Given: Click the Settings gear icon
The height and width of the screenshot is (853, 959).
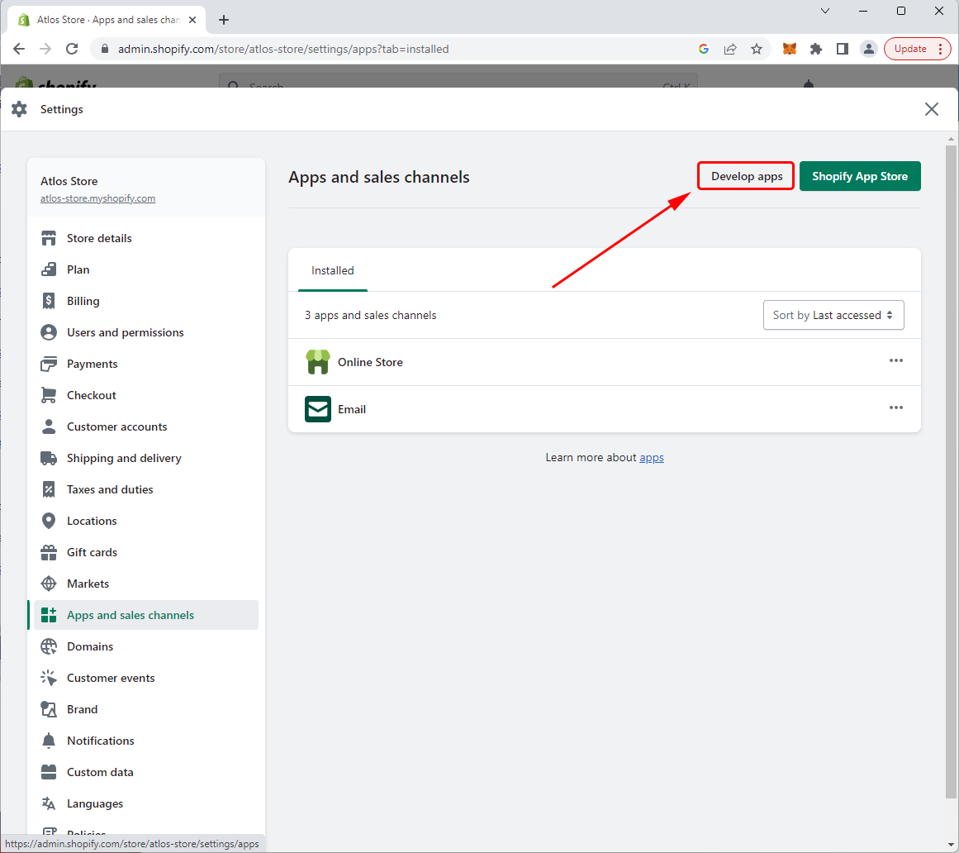Looking at the screenshot, I should [x=19, y=109].
